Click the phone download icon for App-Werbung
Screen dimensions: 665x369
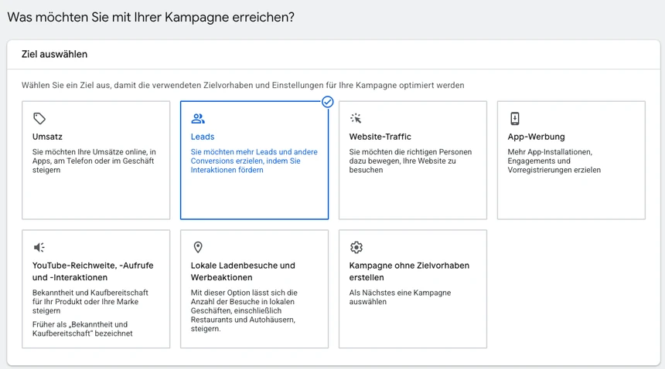point(514,118)
